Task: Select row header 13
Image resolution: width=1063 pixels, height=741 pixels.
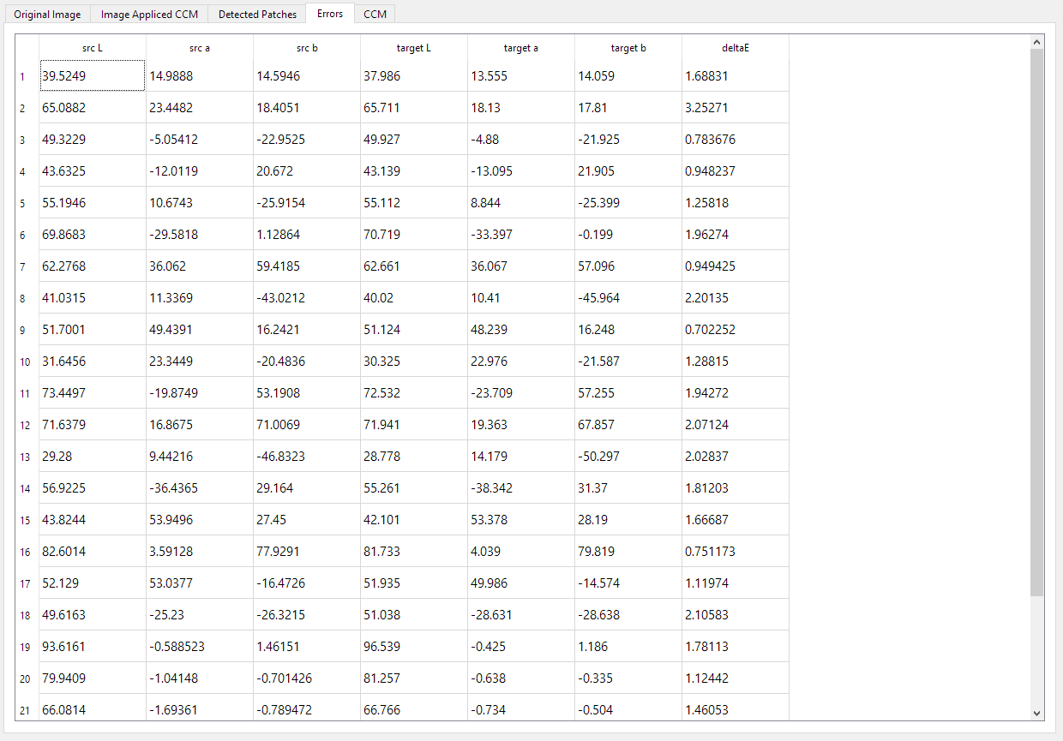Action: 27,457
